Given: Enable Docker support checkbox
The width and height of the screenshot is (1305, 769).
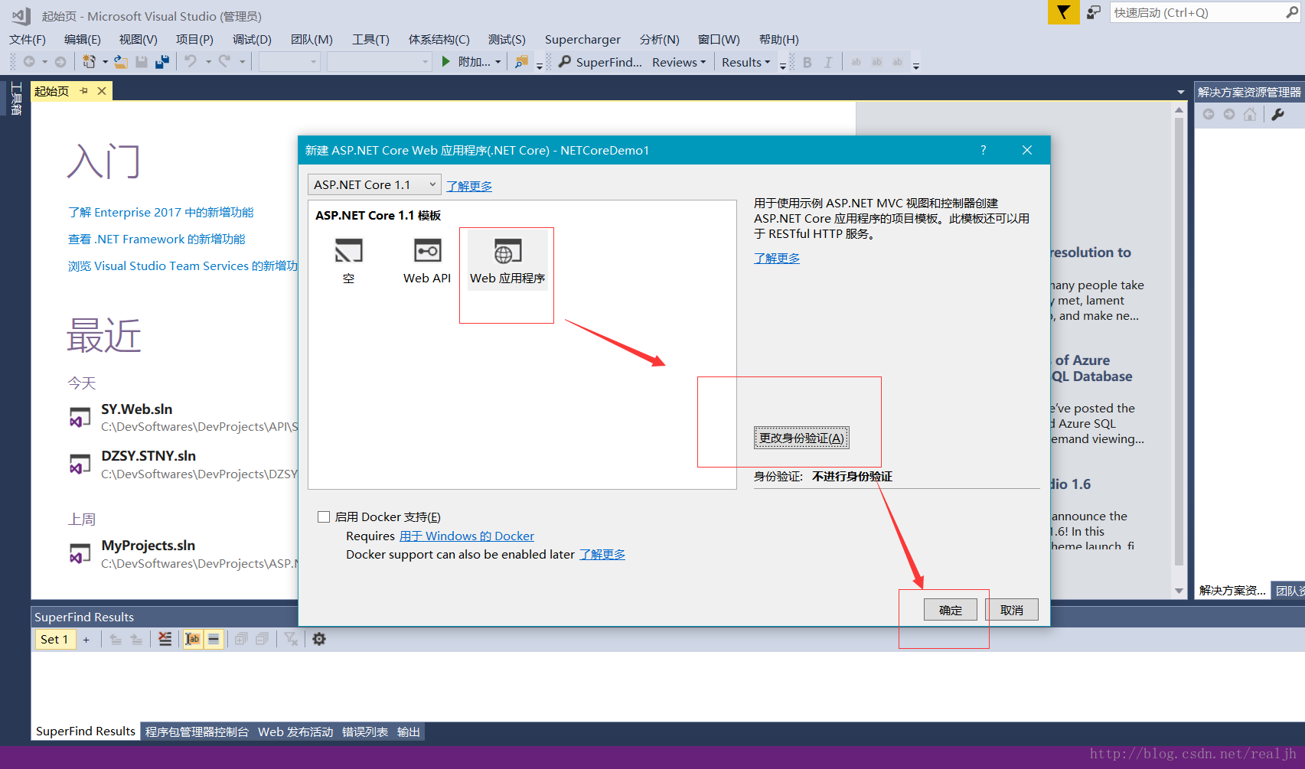Looking at the screenshot, I should pyautogui.click(x=324, y=516).
